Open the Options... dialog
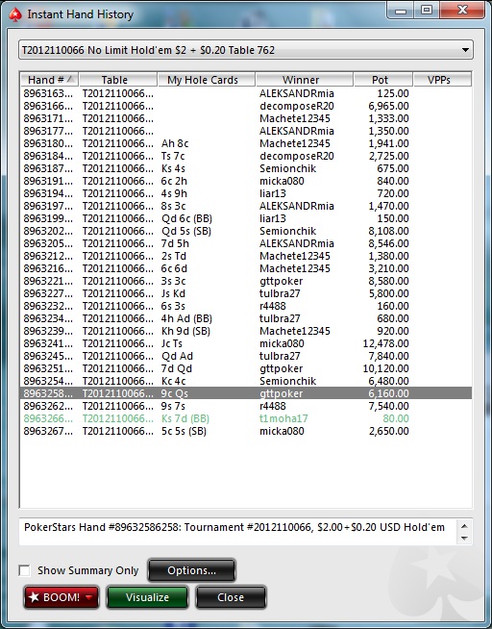 click(x=191, y=570)
